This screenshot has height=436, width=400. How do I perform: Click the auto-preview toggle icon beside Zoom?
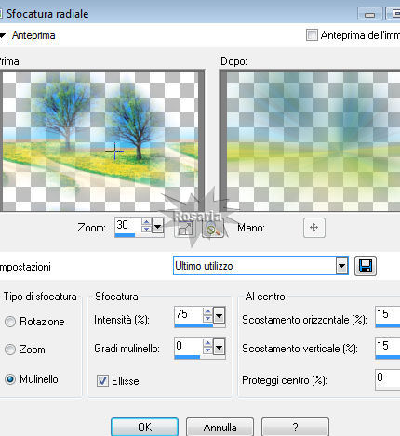tap(213, 229)
